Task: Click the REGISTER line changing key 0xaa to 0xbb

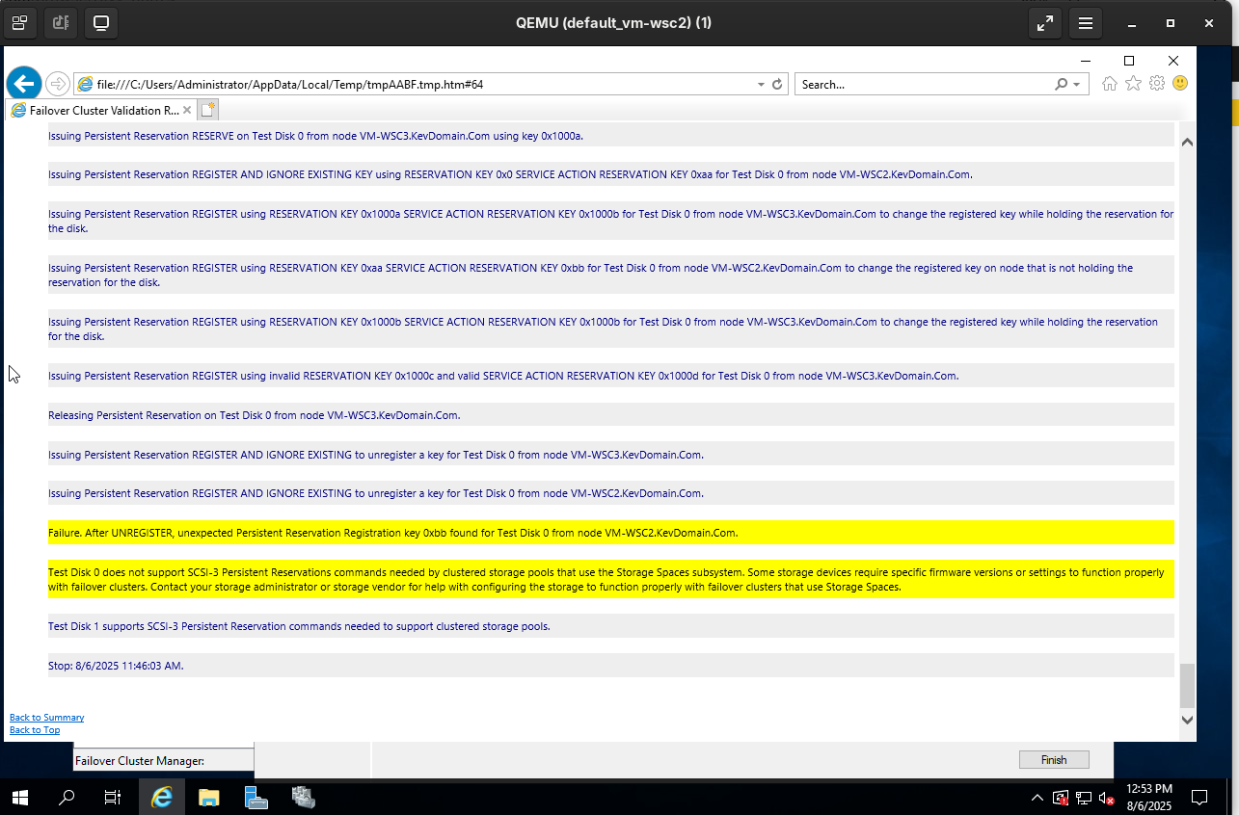Action: tap(611, 275)
